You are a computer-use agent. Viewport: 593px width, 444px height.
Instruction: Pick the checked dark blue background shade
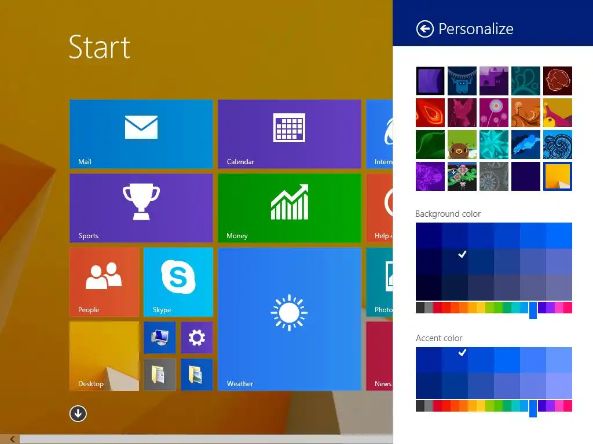pyautogui.click(x=455, y=261)
